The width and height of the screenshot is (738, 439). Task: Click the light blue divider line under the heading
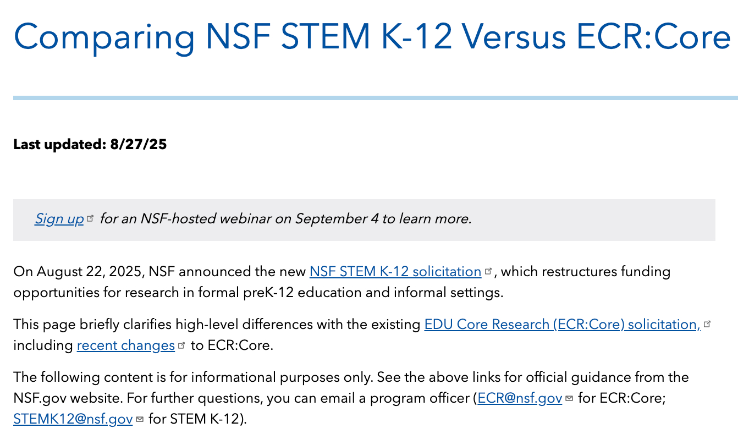tap(375, 98)
